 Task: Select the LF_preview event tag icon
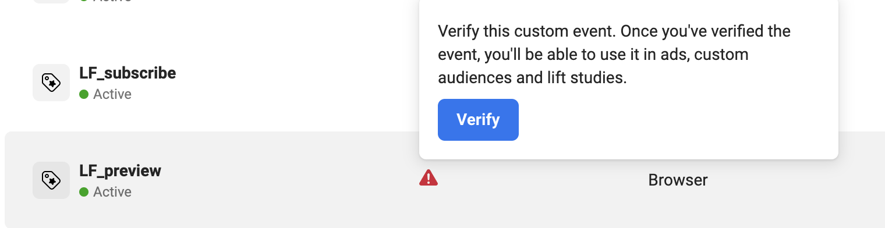coord(51,180)
